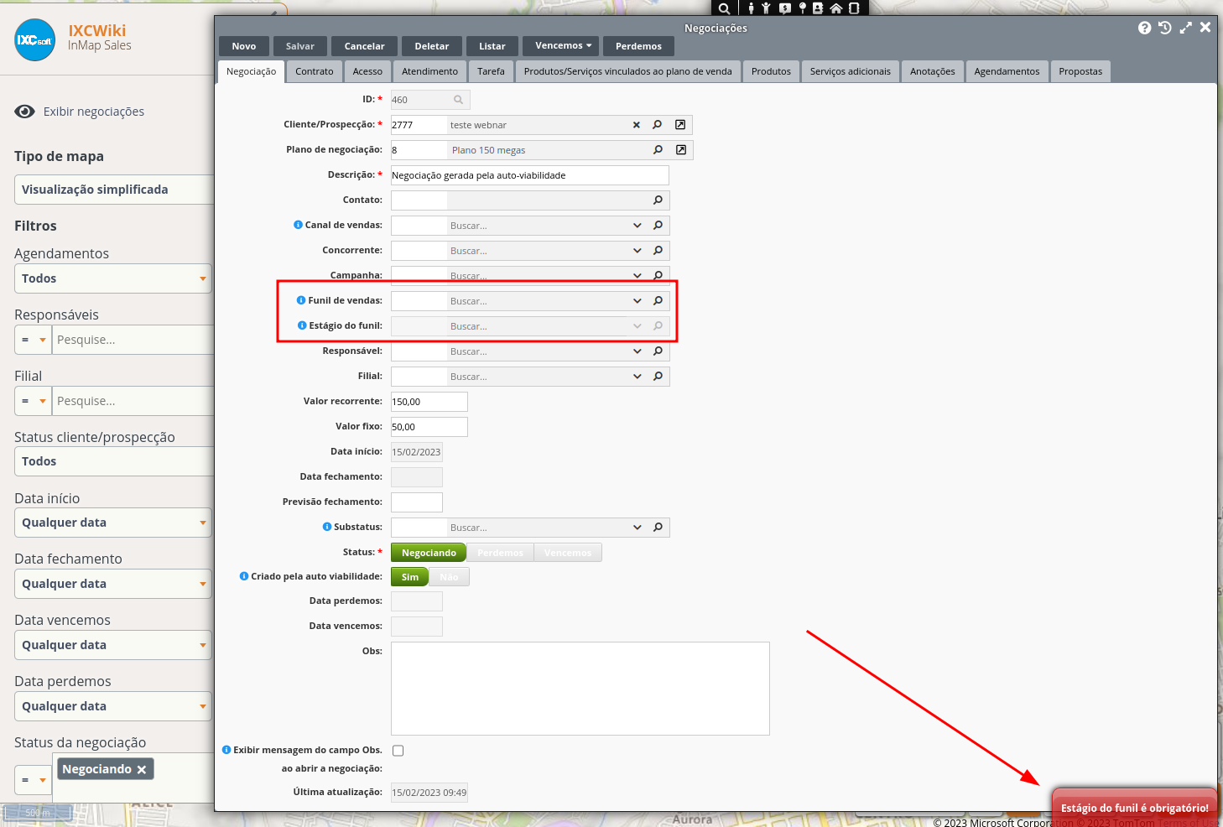Open the dollar speech-bubble icon in map toolbar
Screen dimensions: 1223x827
coord(785,8)
